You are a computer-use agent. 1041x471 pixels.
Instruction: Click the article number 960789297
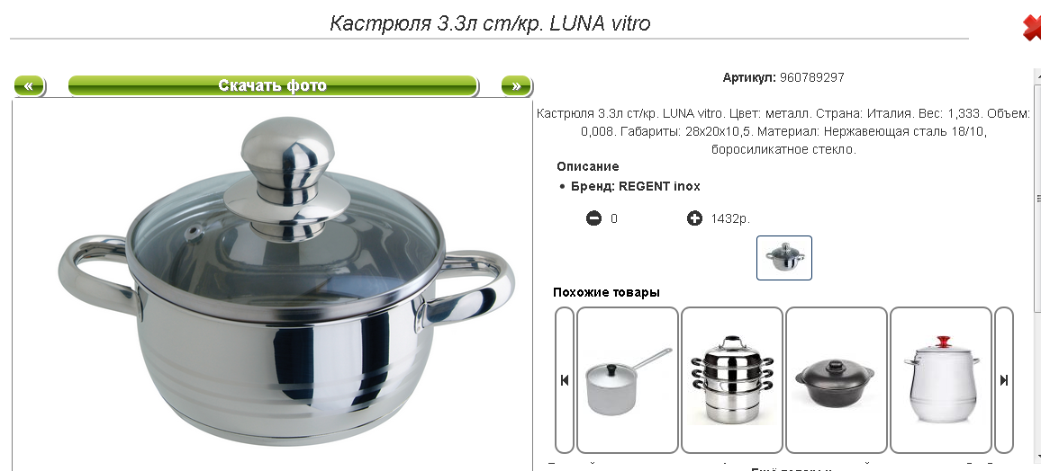(x=812, y=77)
